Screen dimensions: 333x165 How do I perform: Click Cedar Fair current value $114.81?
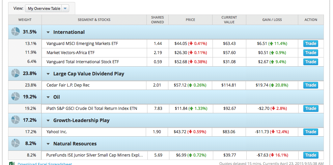229,85
